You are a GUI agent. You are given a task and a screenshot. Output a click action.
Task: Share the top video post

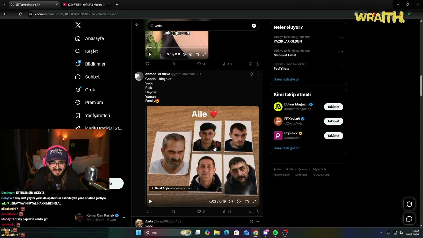pyautogui.click(x=257, y=64)
